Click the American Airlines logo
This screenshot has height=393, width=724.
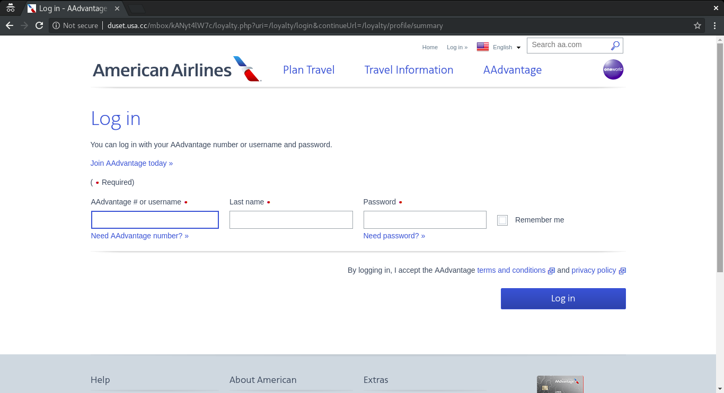click(177, 69)
